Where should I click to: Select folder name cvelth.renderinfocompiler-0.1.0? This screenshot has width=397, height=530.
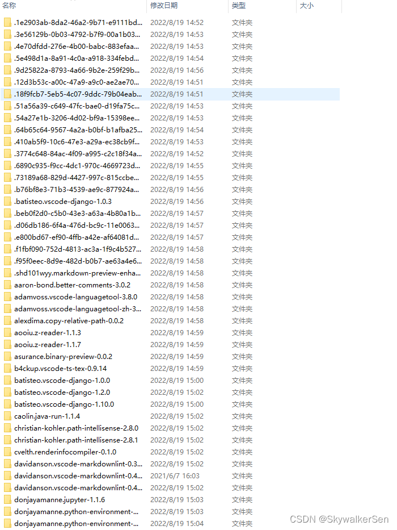point(65,452)
